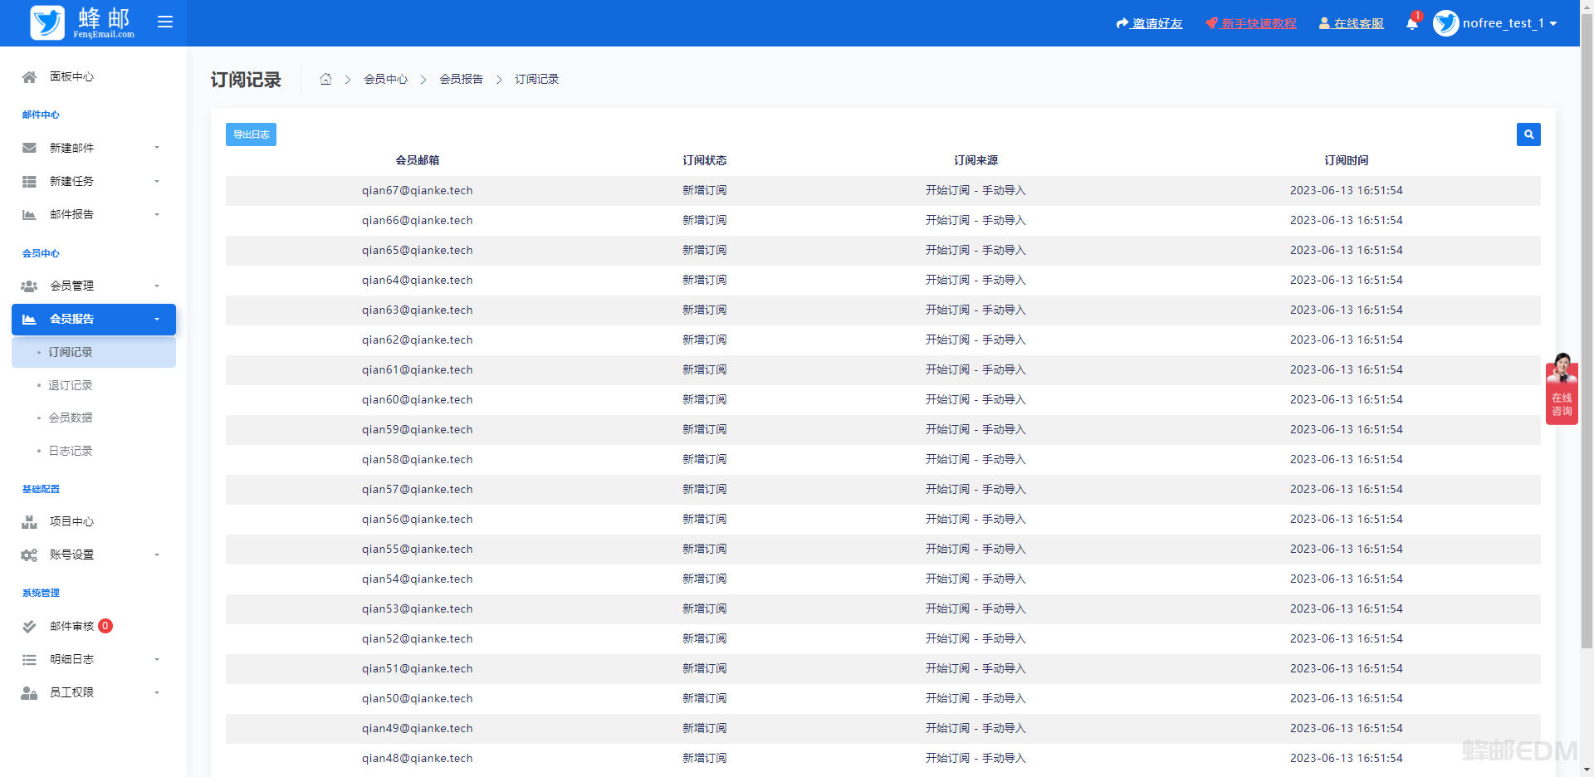The image size is (1594, 777).
Task: Click the 新建邮件 envelope icon
Action: pyautogui.click(x=29, y=148)
